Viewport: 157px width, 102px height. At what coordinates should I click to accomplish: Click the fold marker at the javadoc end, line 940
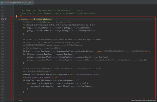click(x=14, y=16)
